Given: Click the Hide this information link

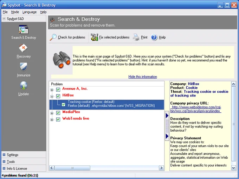Looking at the screenshot, I should pos(142,77).
